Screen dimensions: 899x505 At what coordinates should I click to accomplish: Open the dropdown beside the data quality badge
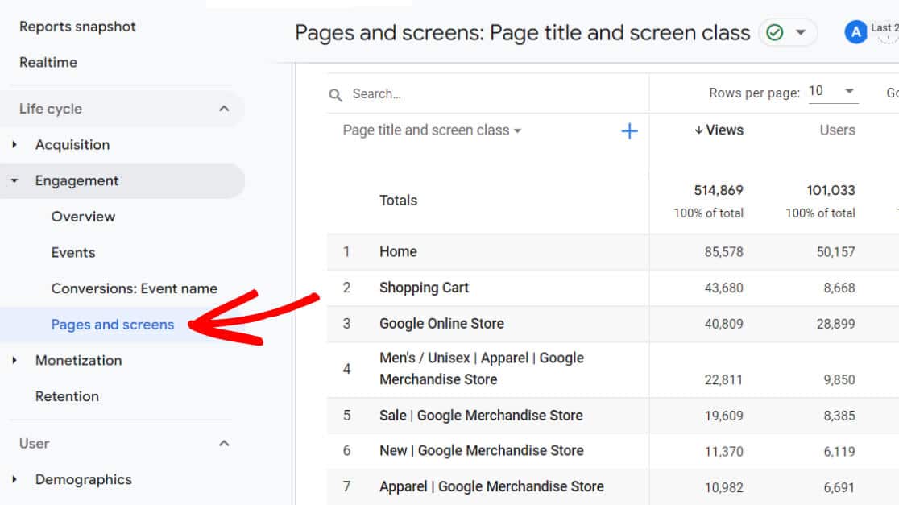point(800,33)
